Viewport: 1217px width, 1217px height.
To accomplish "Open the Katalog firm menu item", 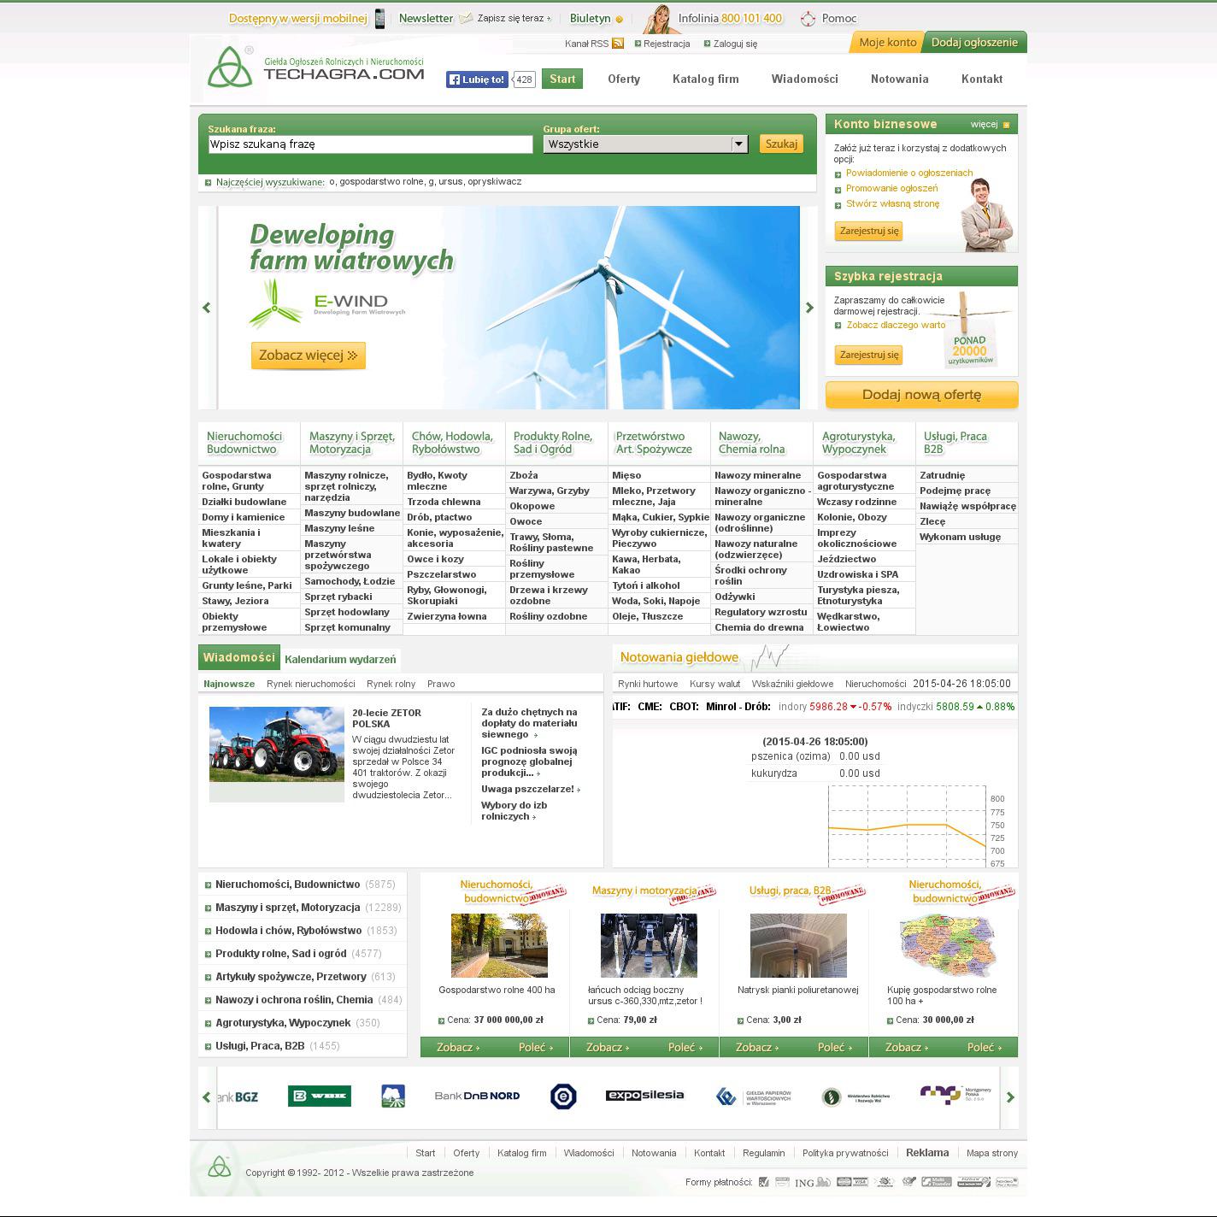I will point(705,79).
